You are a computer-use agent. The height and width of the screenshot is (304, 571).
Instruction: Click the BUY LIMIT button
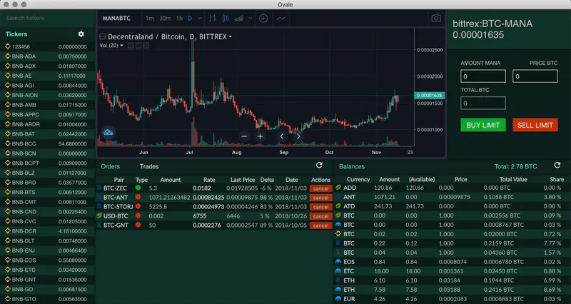(483, 125)
